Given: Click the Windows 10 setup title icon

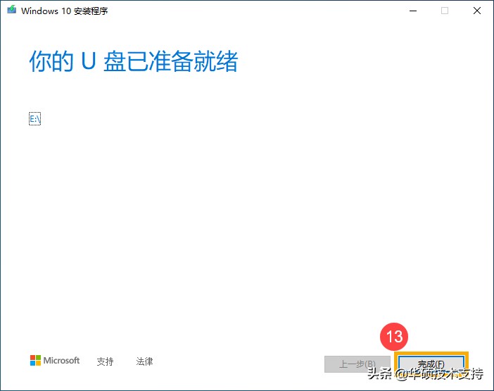Looking at the screenshot, I should click(x=12, y=10).
